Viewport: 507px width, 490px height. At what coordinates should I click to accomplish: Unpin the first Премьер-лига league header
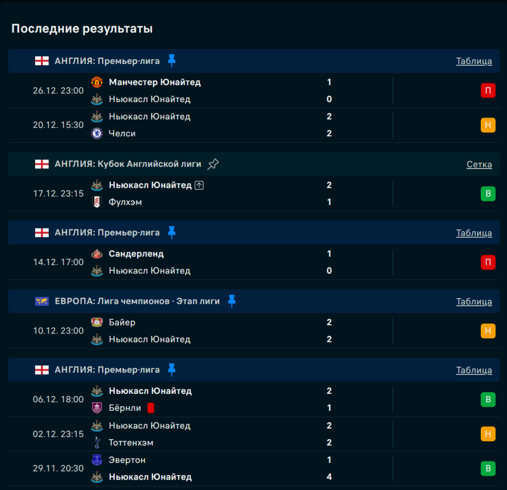[x=171, y=60]
